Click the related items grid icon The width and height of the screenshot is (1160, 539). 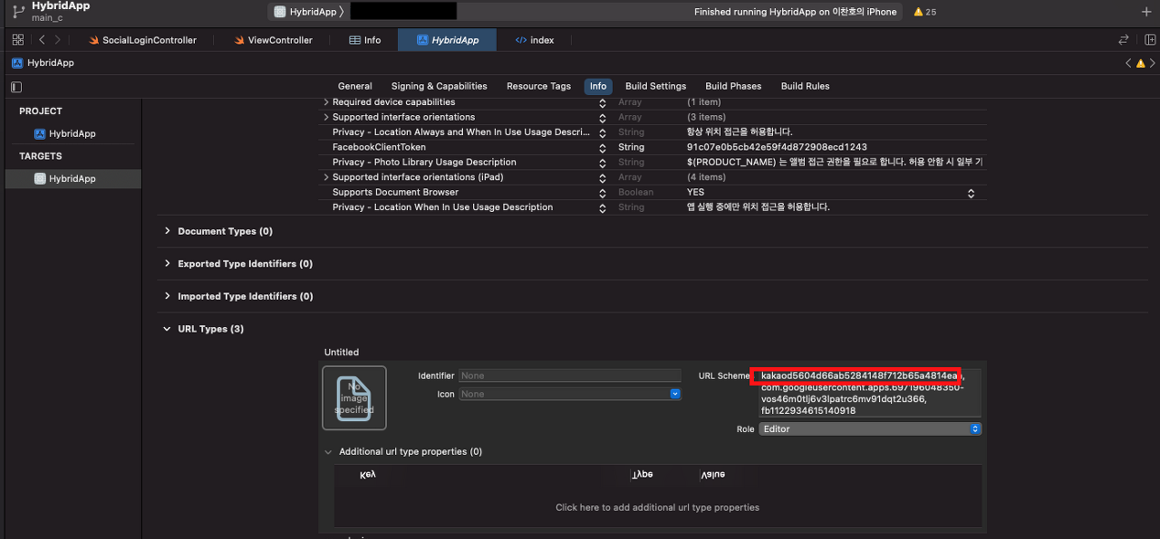click(x=18, y=40)
